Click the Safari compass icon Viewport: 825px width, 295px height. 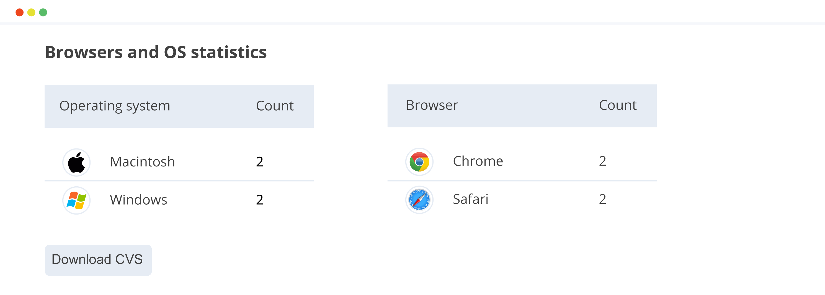click(x=419, y=200)
